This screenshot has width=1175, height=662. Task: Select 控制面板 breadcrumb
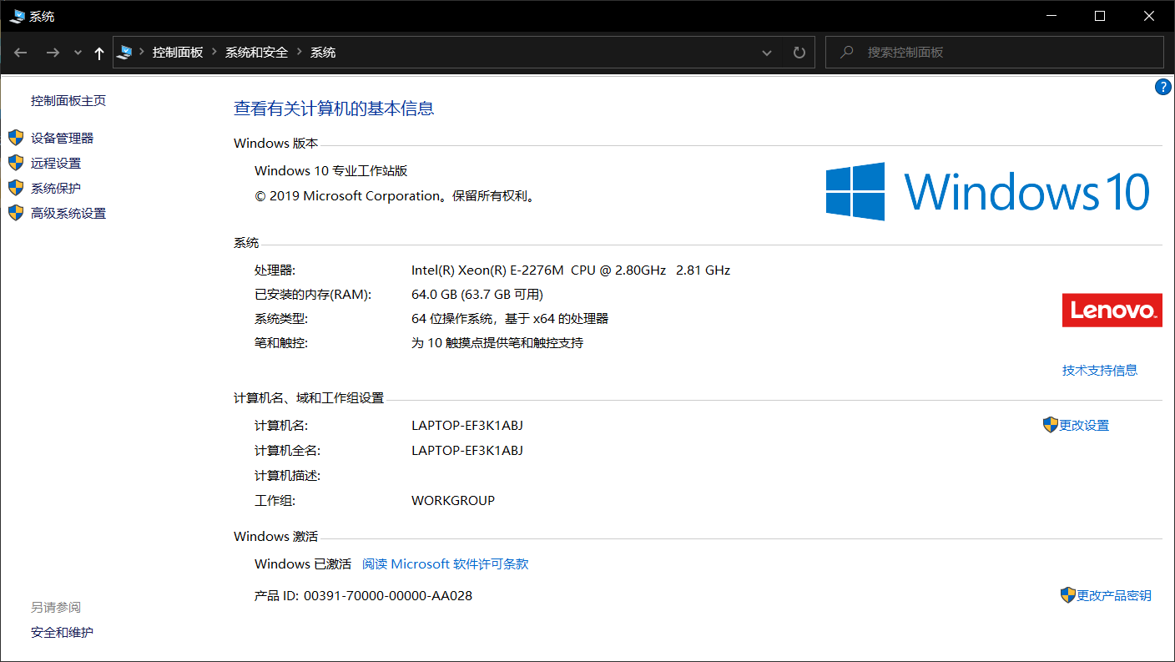(178, 53)
